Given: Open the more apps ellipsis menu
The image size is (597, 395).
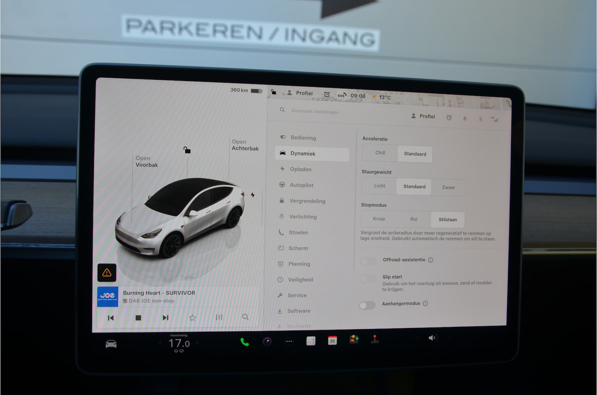Looking at the screenshot, I should click(289, 341).
